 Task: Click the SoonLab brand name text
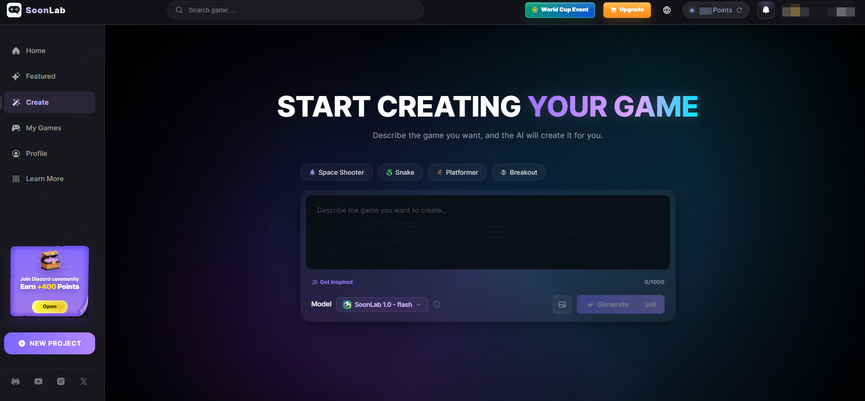click(45, 10)
